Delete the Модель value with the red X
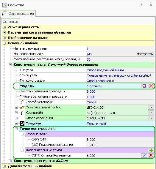The height and width of the screenshot is (169, 156). (151, 86)
